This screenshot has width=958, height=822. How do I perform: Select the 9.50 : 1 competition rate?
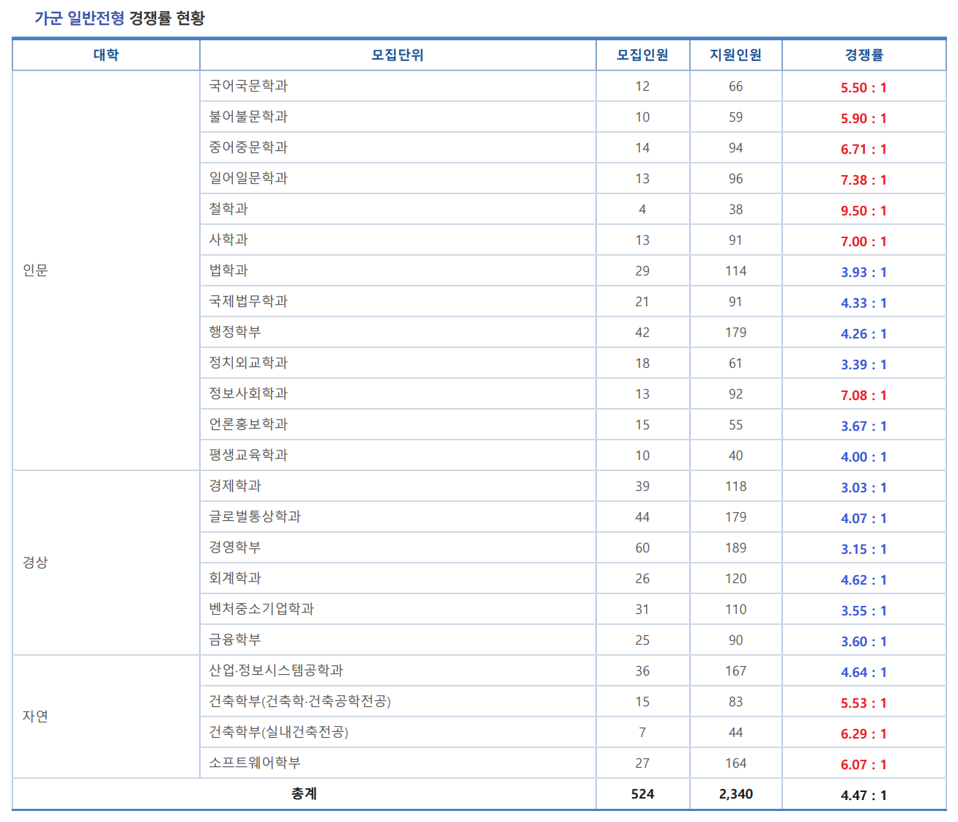(864, 209)
